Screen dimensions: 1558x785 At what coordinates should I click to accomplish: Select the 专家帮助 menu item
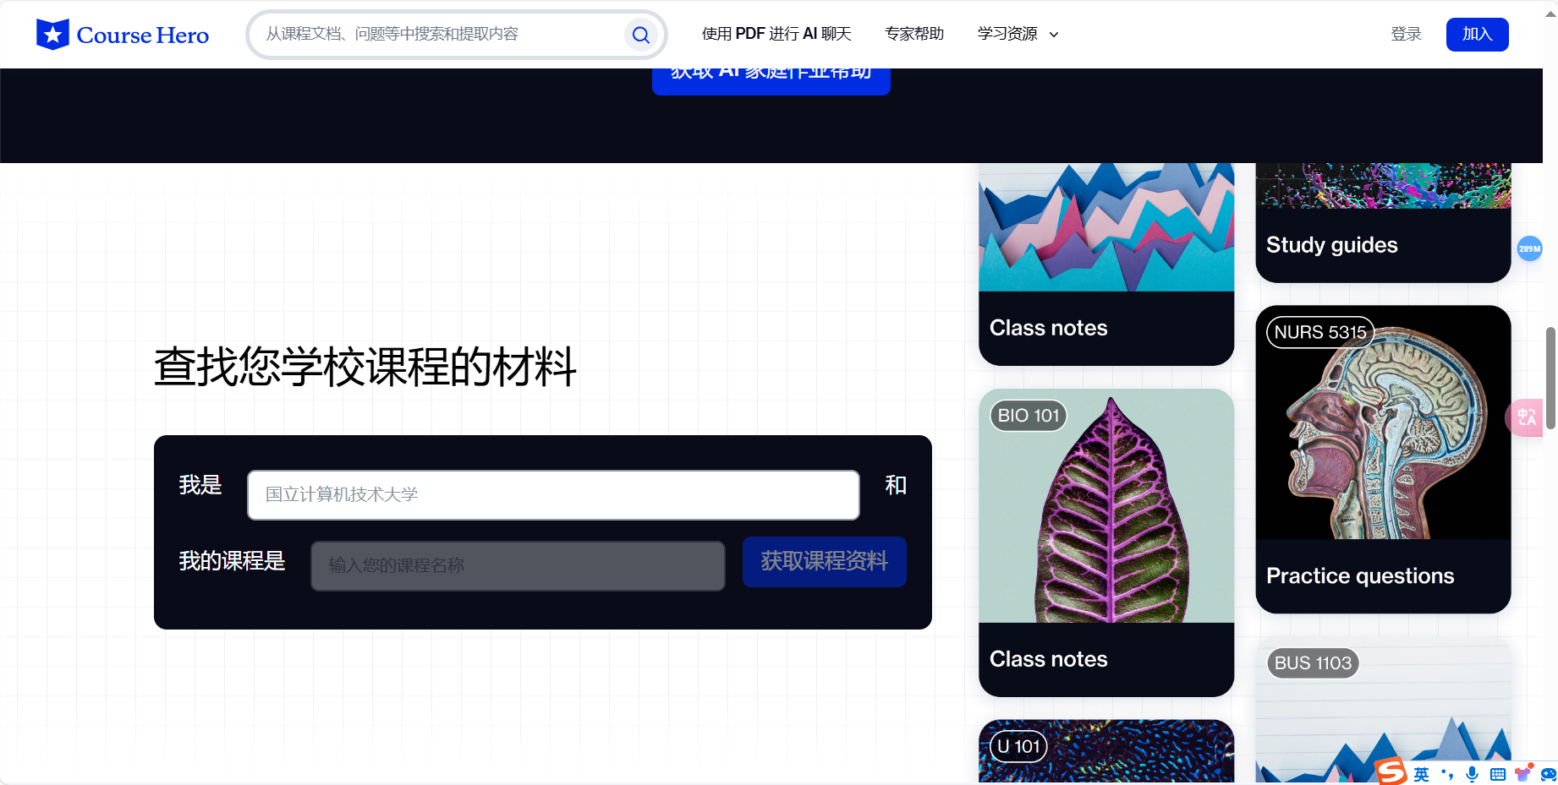914,34
